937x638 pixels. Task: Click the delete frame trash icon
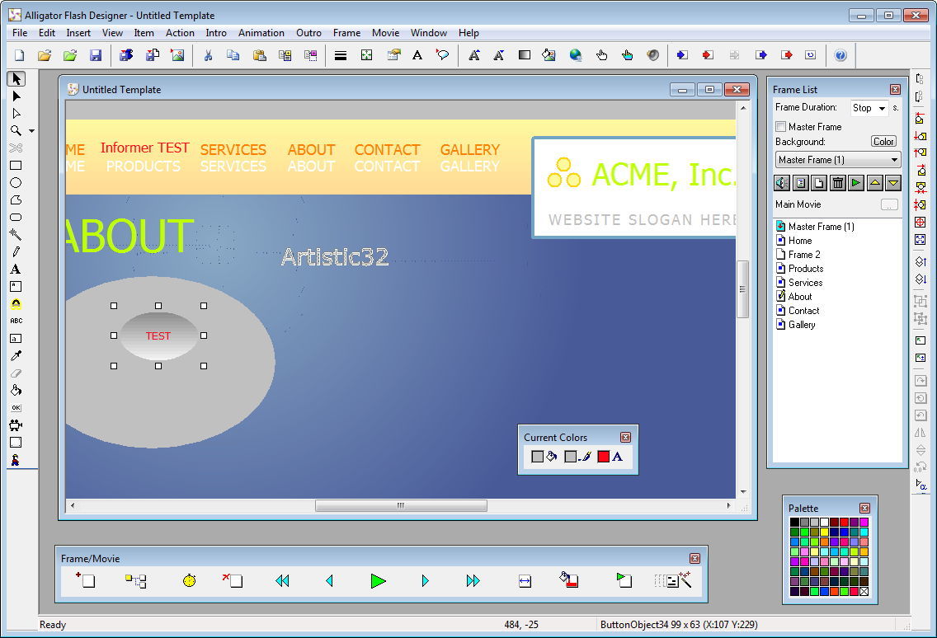(836, 183)
